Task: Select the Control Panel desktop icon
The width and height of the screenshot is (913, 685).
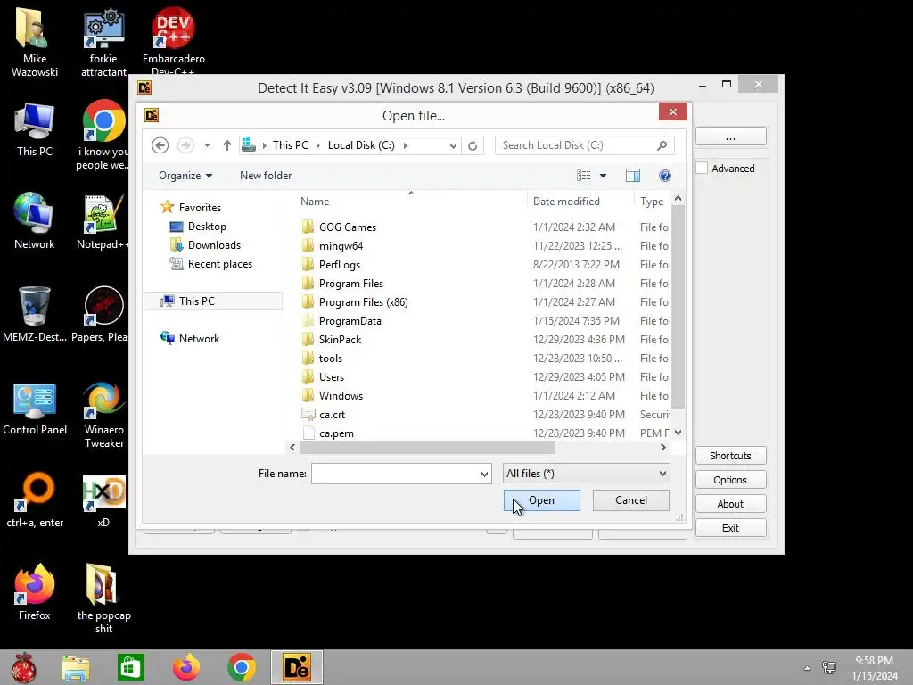Action: pos(35,409)
